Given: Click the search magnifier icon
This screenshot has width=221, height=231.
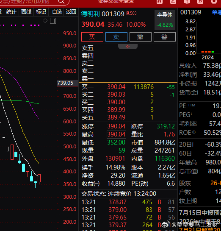Looking at the screenshot, I should tap(61, 1).
